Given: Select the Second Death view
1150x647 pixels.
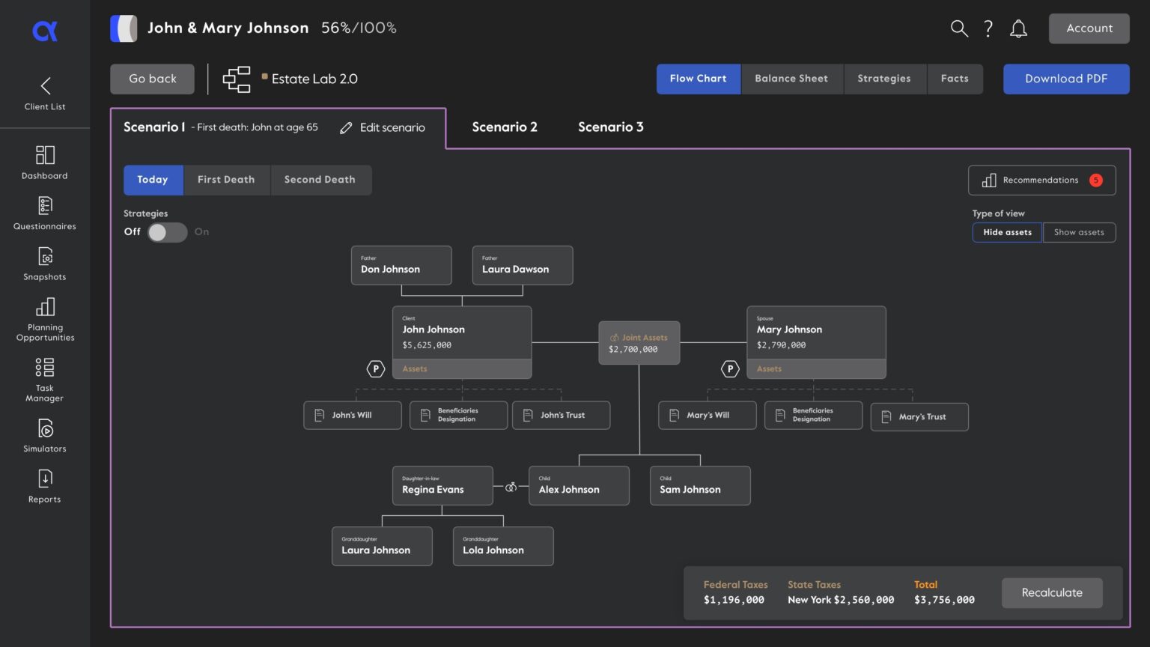Looking at the screenshot, I should click(320, 180).
